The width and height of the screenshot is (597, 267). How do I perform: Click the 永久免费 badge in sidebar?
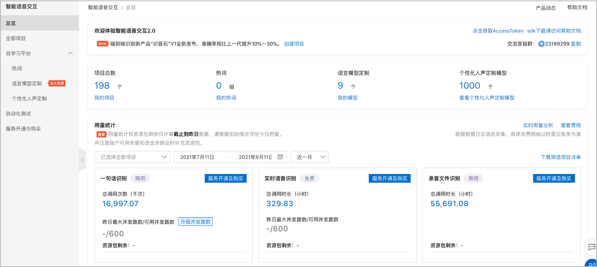coord(57,83)
